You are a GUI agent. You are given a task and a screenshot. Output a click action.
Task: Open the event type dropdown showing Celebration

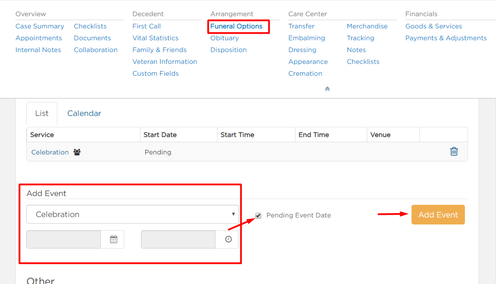pos(133,214)
